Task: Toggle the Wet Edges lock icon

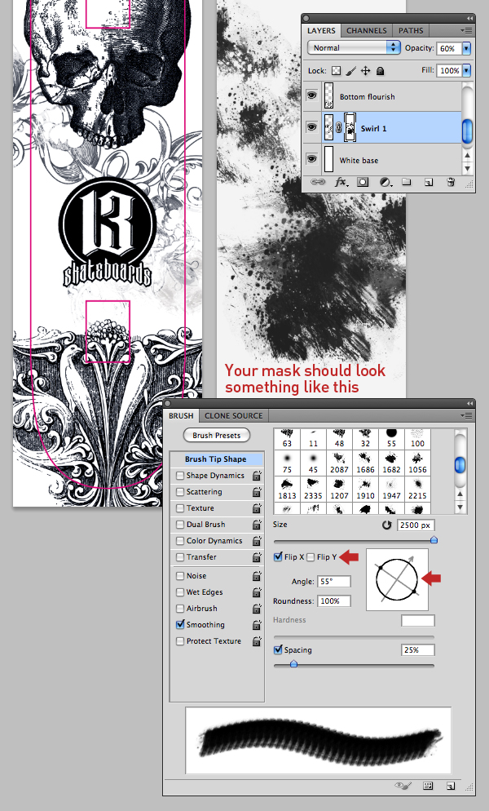Action: coord(257,592)
